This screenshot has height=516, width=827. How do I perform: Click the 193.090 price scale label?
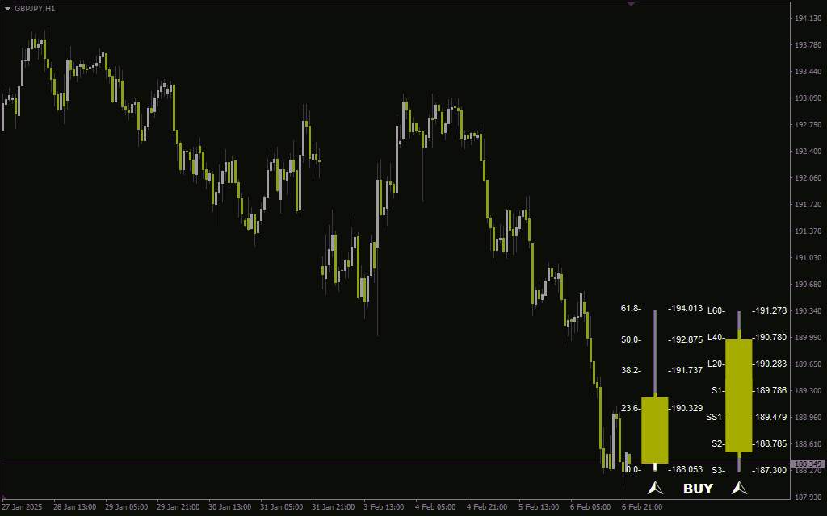pos(808,98)
